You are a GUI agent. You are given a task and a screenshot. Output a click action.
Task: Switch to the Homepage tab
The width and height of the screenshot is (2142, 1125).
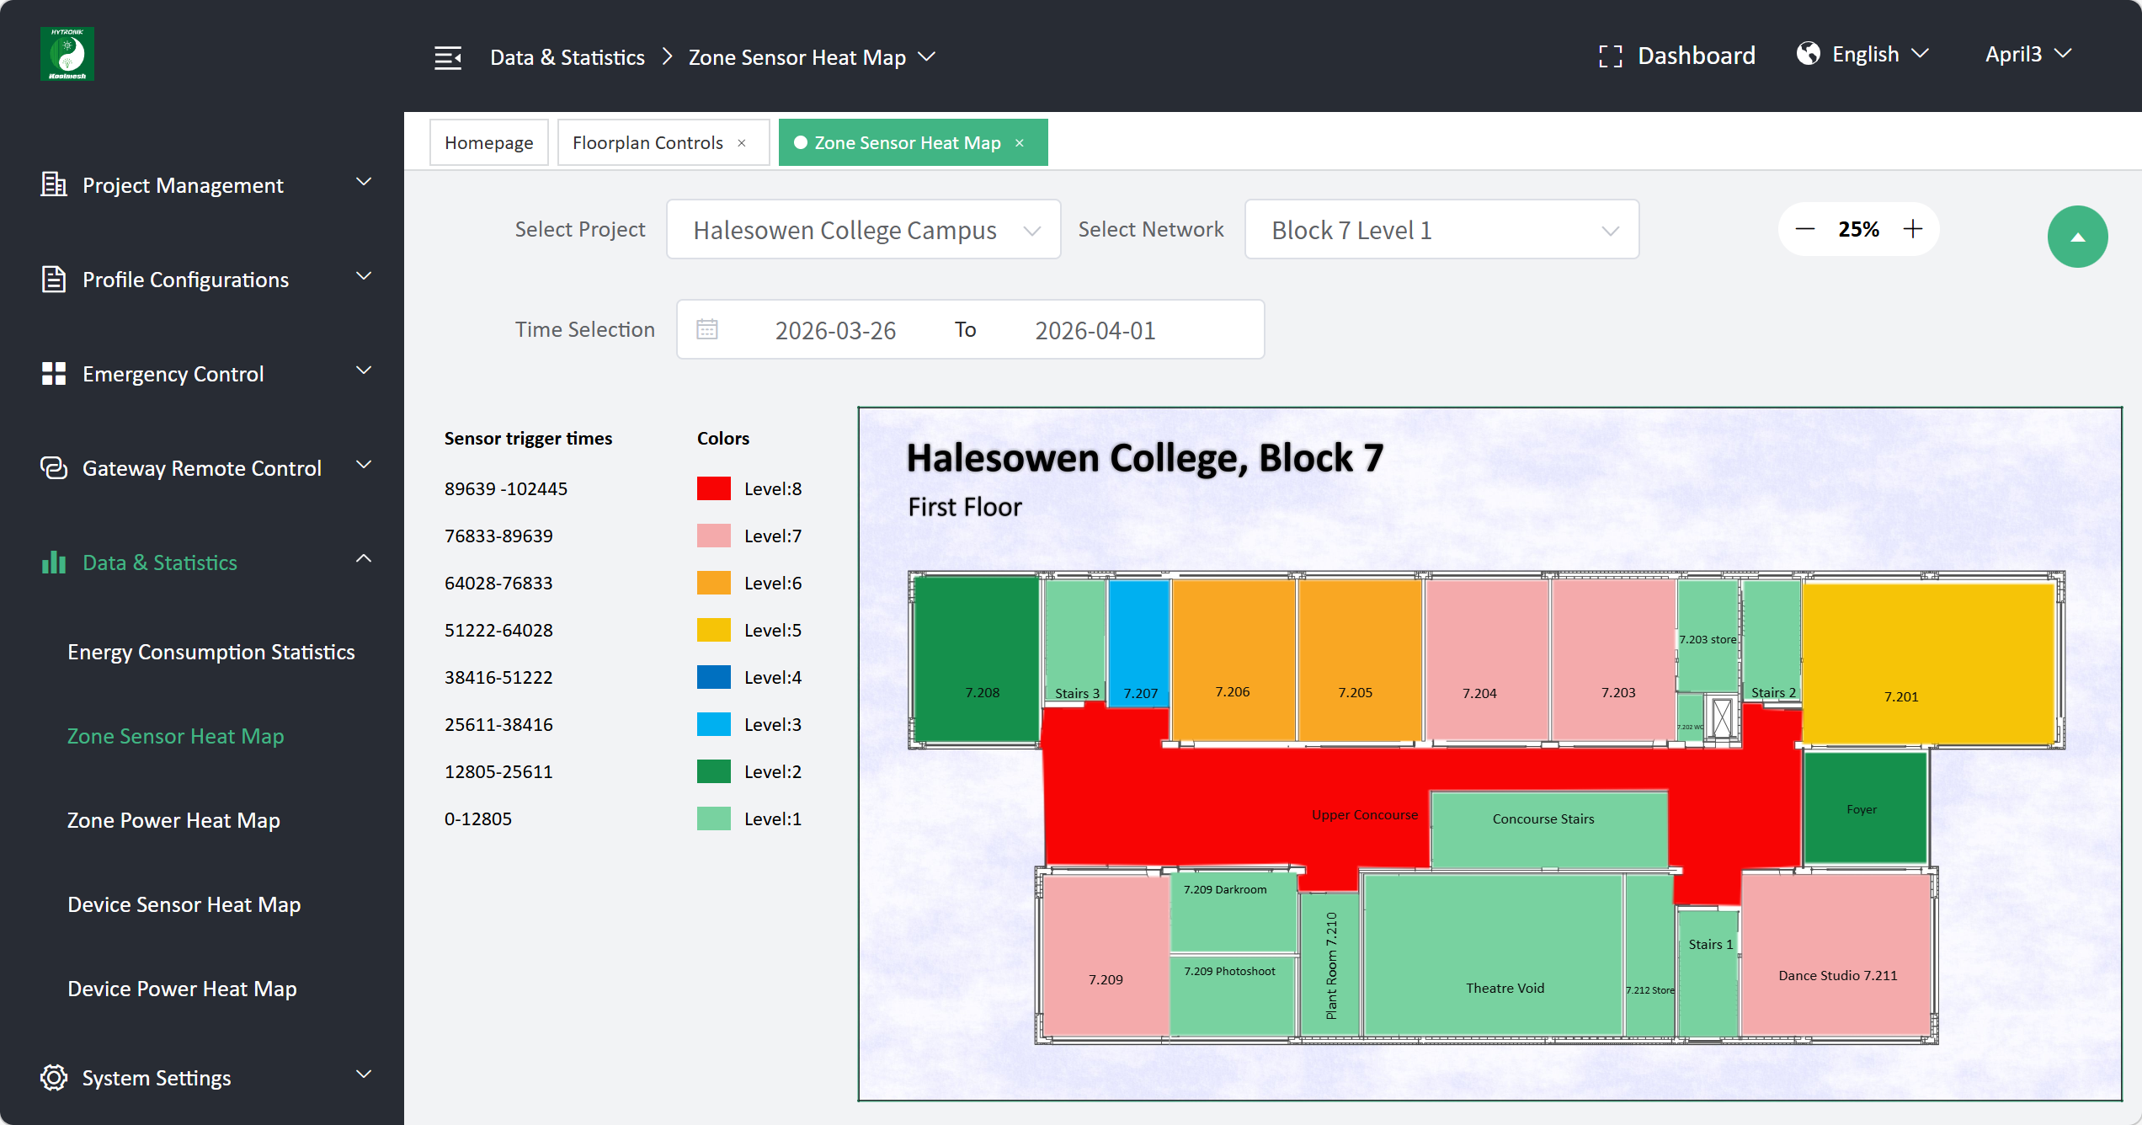click(x=489, y=143)
